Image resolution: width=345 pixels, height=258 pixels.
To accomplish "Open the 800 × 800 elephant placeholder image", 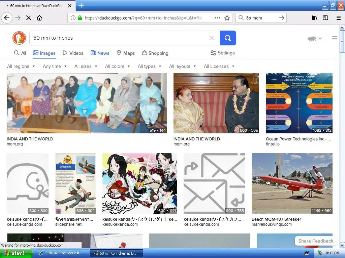I will (x=28, y=183).
